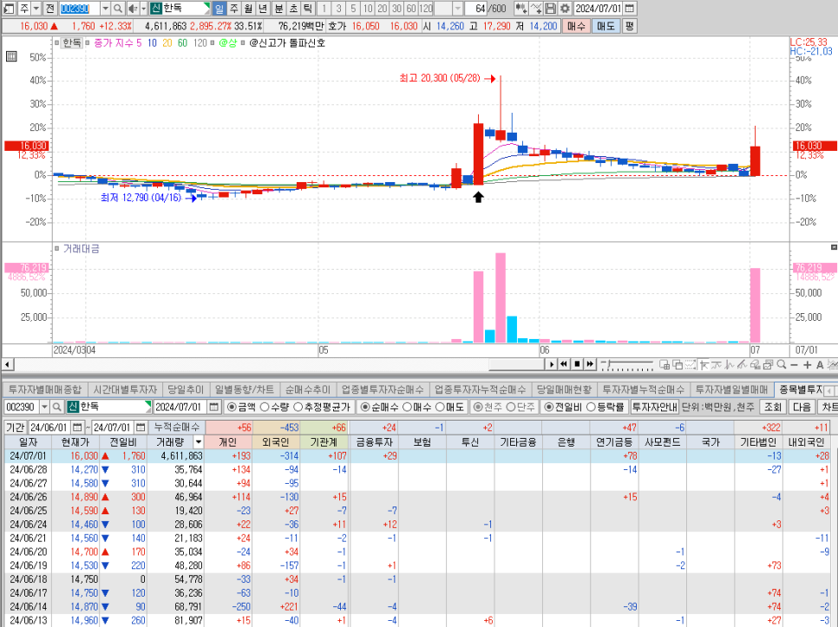Select the 전일비 radio button

[x=548, y=407]
